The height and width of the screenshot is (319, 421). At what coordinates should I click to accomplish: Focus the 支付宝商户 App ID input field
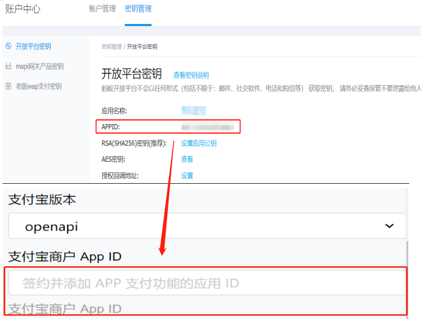point(207,283)
